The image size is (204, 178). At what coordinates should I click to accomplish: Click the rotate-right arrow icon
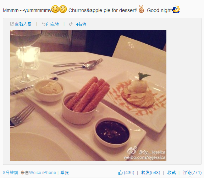click(x=71, y=24)
